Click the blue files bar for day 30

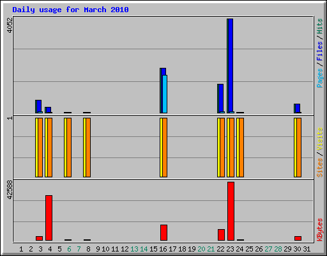(x=298, y=108)
